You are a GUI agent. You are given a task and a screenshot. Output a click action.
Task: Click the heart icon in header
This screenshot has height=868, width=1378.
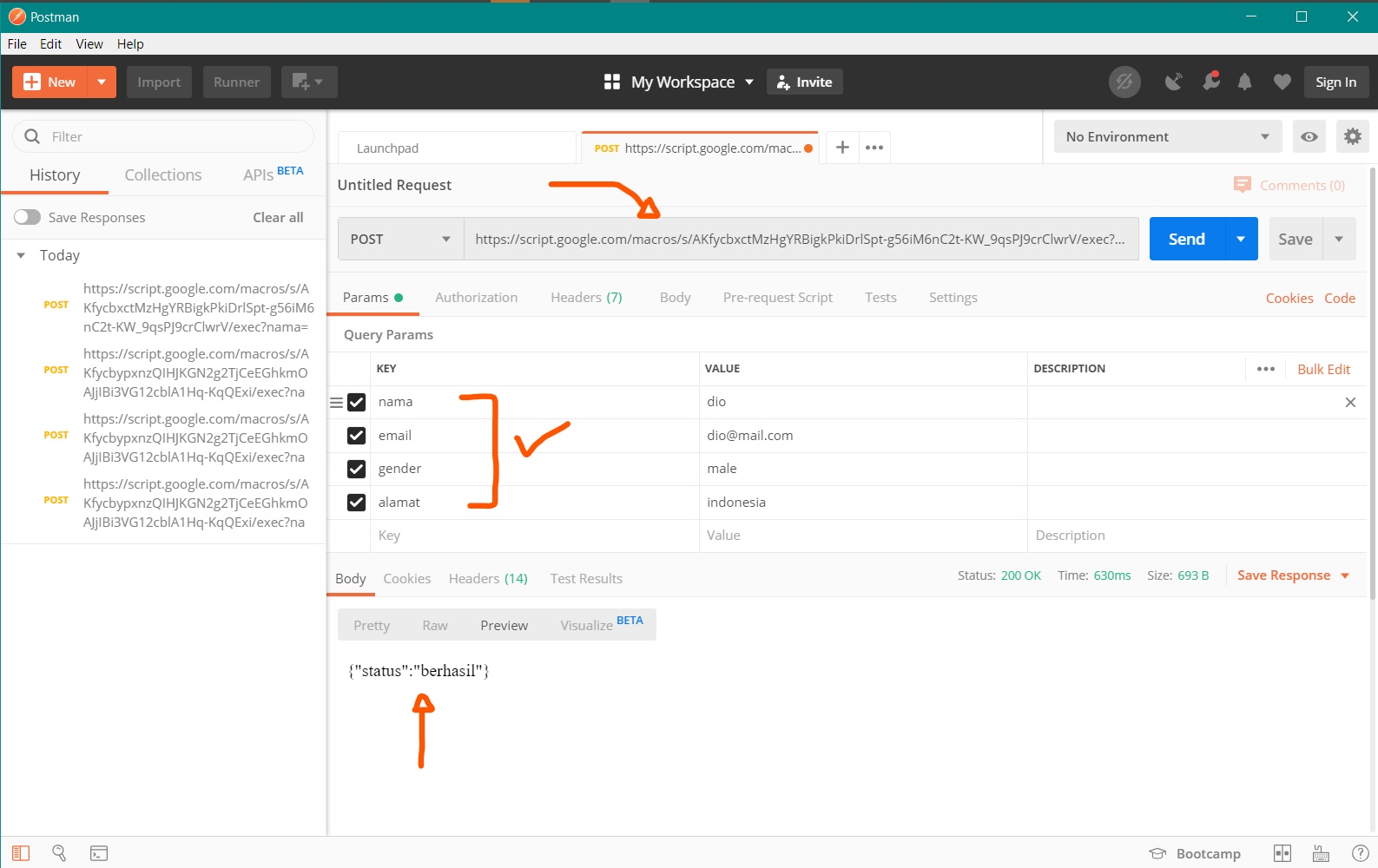coord(1282,82)
